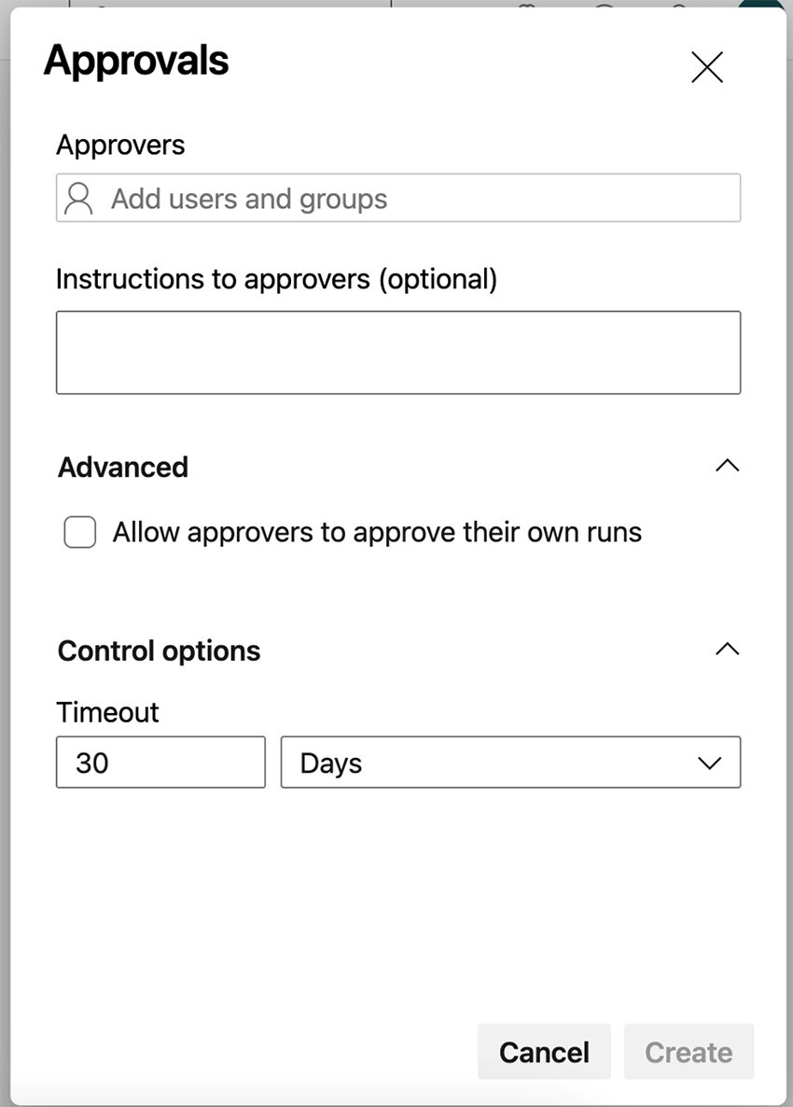Click the Approvers label
The width and height of the screenshot is (793, 1107).
(120, 146)
